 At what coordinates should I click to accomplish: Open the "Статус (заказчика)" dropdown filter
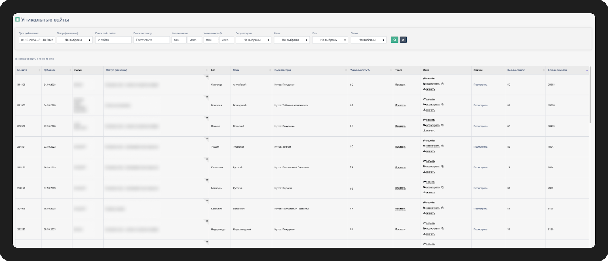pos(75,40)
